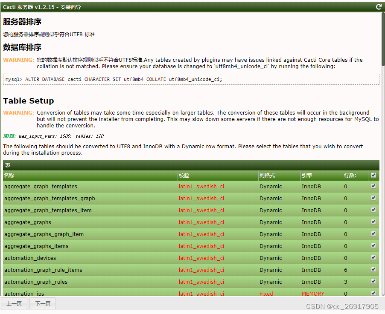Select automation_devices table name
The height and width of the screenshot is (314, 385).
[30, 258]
